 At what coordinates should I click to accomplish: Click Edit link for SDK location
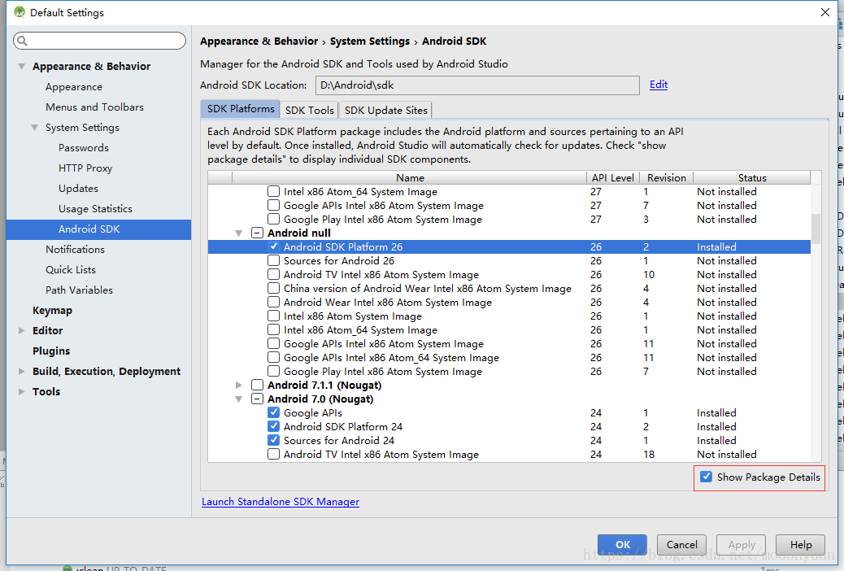tap(659, 85)
